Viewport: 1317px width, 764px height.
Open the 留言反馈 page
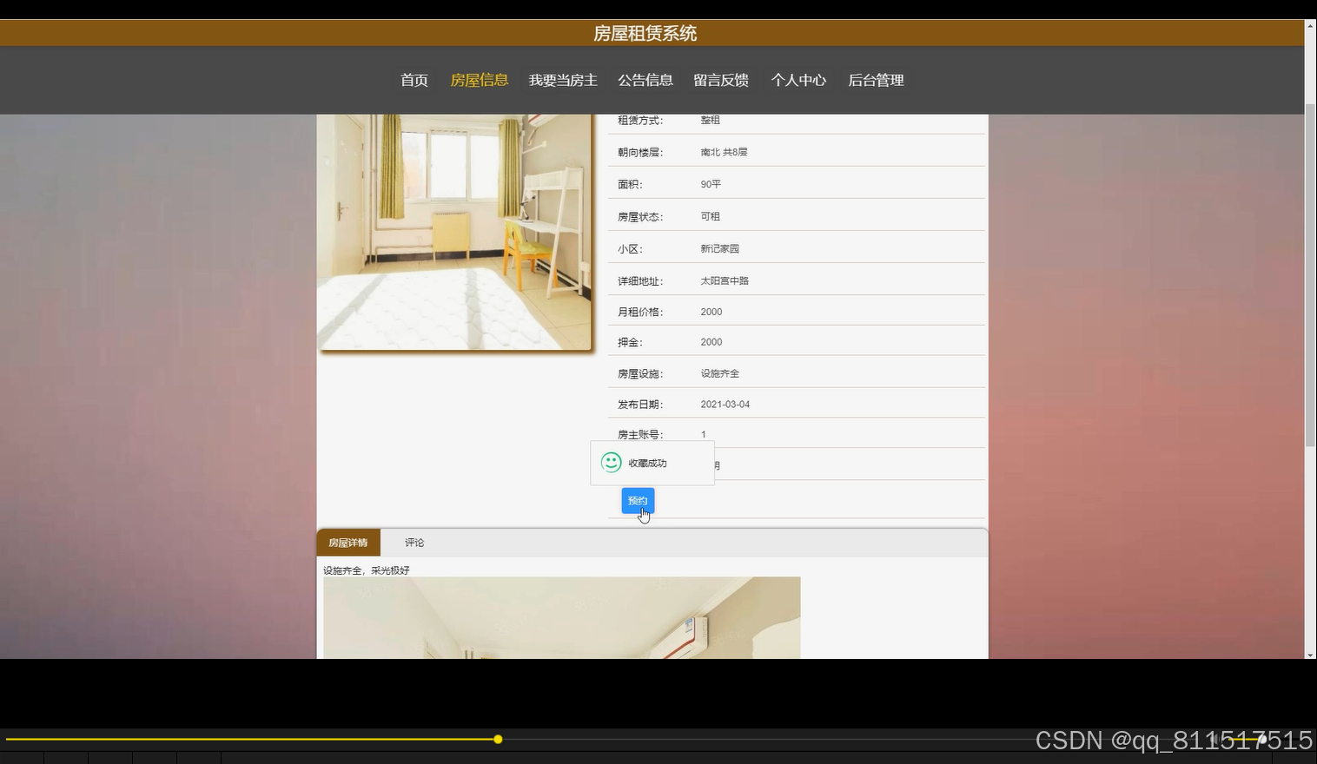click(721, 79)
